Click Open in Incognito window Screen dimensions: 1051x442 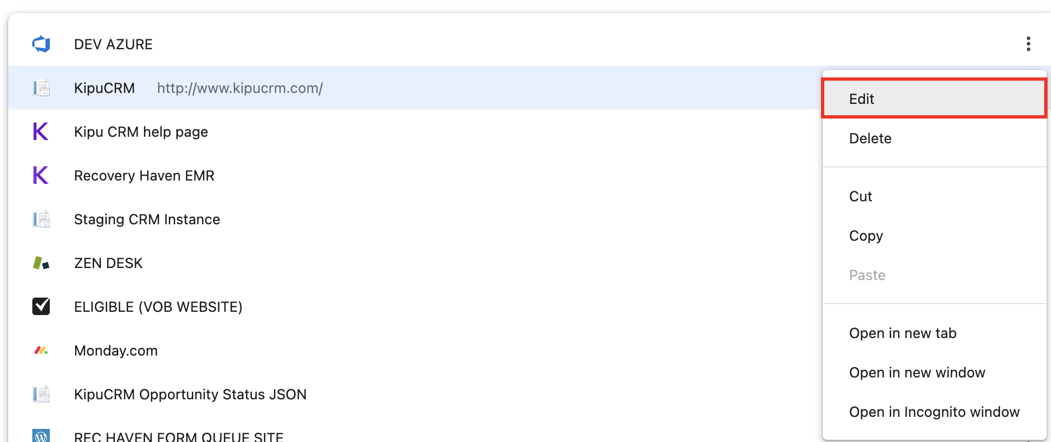pyautogui.click(x=934, y=412)
